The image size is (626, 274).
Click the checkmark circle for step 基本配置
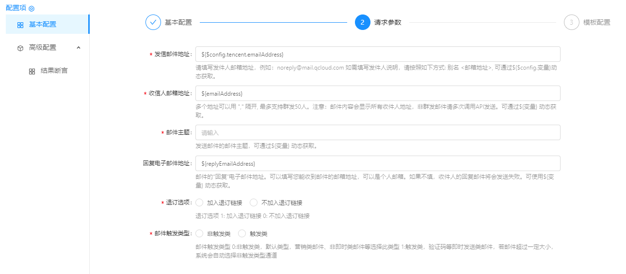coord(153,22)
